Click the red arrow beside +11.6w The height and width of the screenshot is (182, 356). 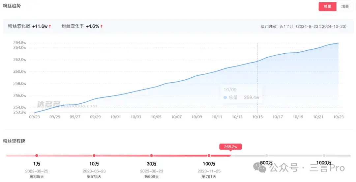point(50,26)
